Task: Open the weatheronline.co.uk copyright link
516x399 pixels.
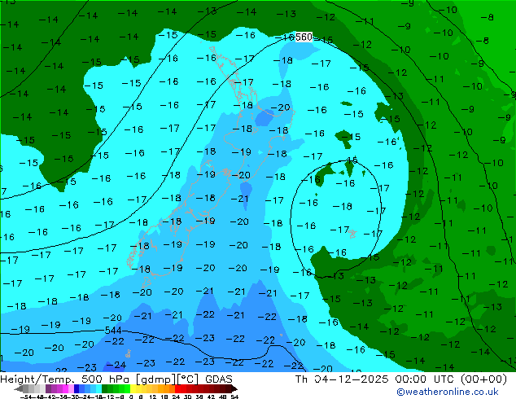Action: (448, 392)
